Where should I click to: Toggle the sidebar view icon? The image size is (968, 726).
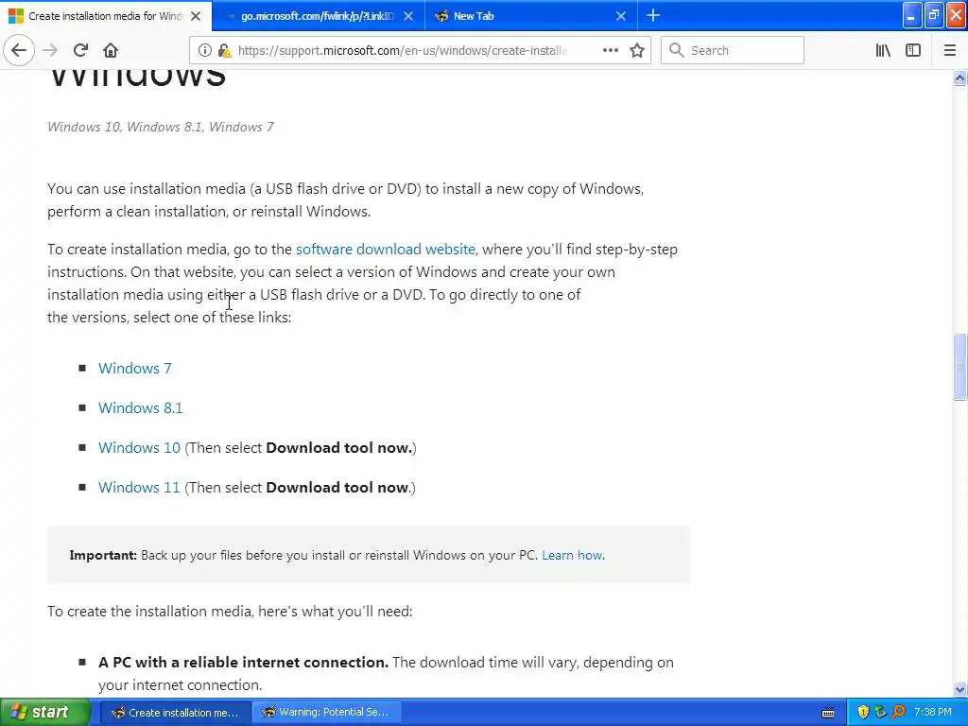913,50
